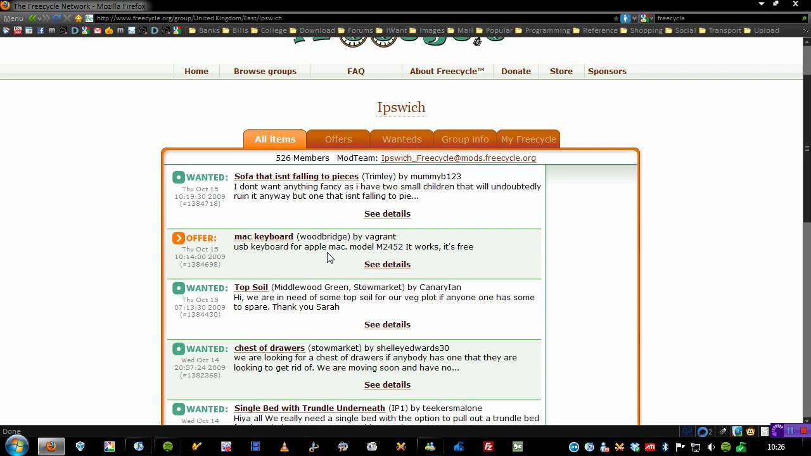Click the Ipswich group heading link

click(401, 108)
